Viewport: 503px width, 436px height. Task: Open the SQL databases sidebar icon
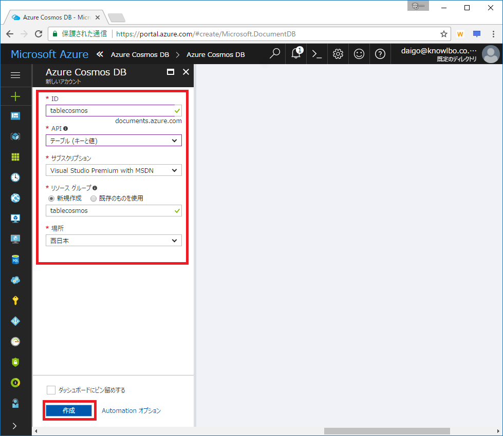tap(15, 260)
